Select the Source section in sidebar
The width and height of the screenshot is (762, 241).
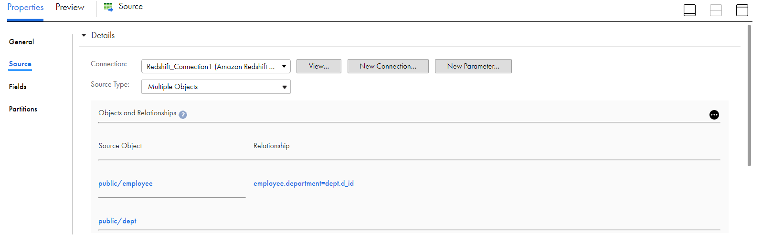click(20, 64)
